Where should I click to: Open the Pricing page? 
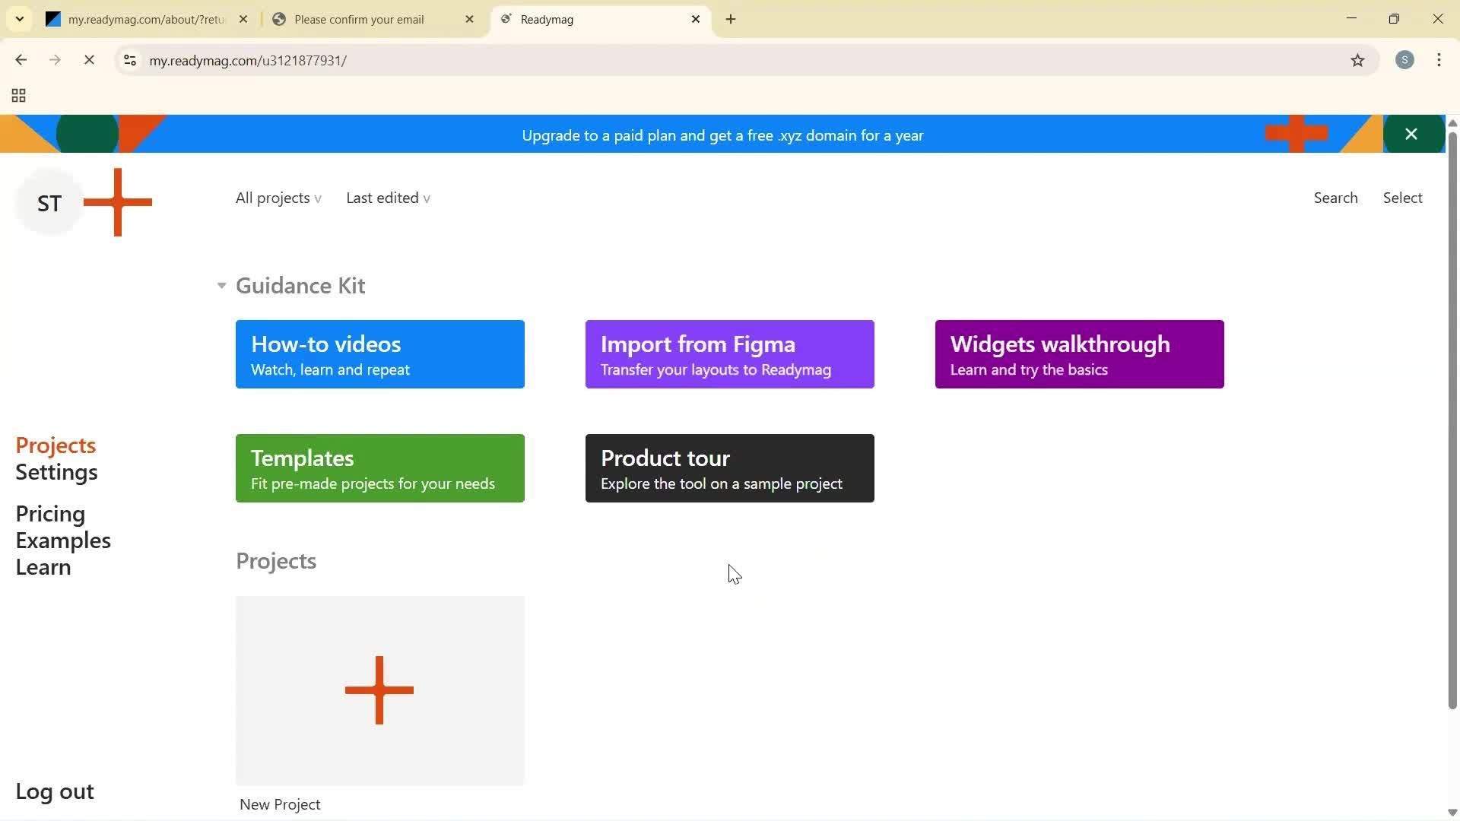tap(49, 513)
